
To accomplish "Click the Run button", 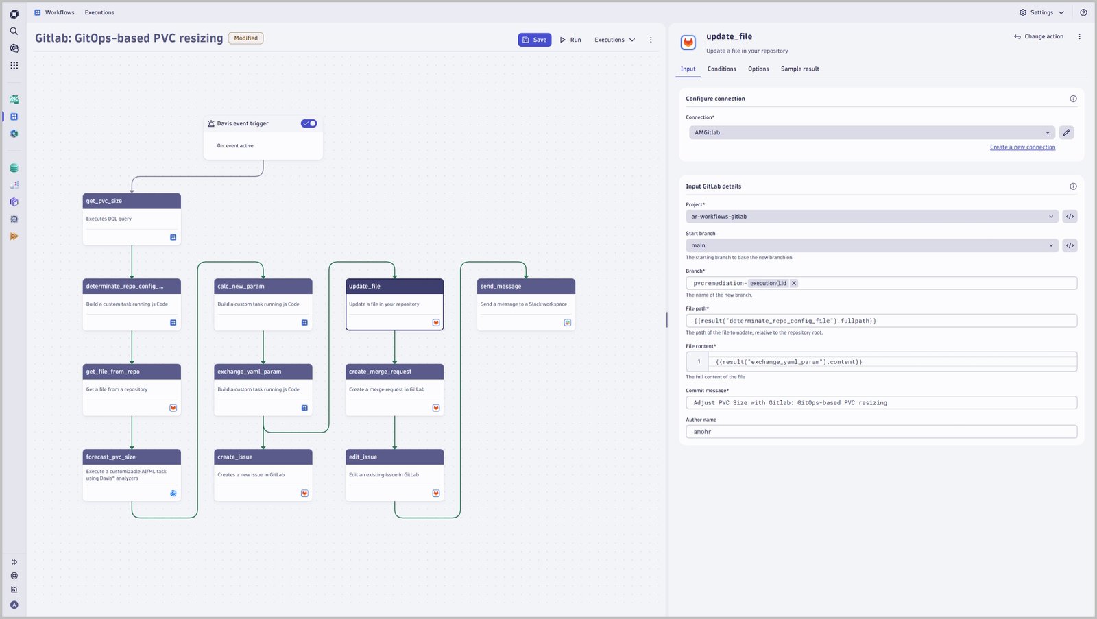I will [570, 40].
